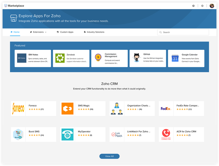Image resolution: width=219 pixels, height=166 pixels.
Task: Open the Custom Apps tab
Action: point(65,32)
